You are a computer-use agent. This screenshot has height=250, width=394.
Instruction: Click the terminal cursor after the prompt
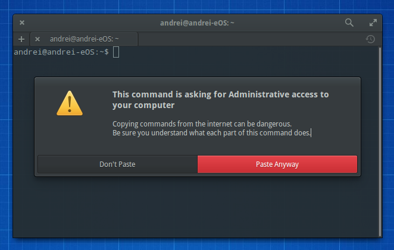point(116,52)
